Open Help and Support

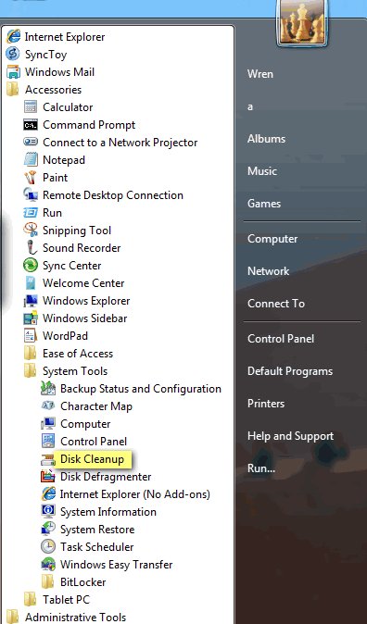pyautogui.click(x=290, y=436)
